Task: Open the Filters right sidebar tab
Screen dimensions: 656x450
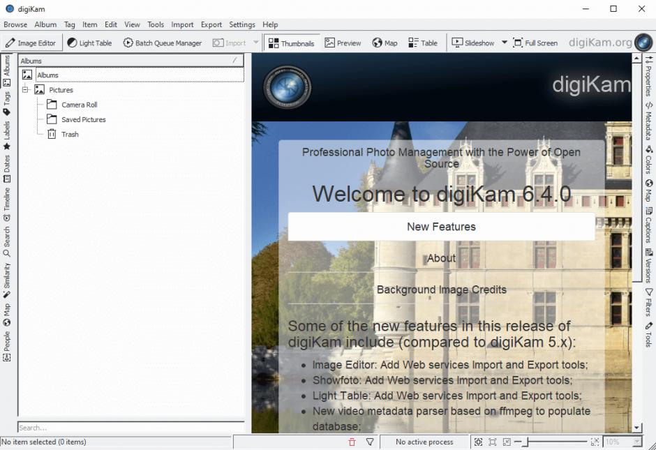Action: pos(648,302)
